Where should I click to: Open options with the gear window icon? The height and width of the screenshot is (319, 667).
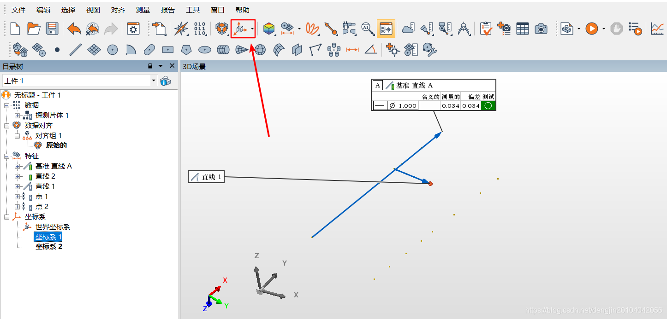(133, 29)
